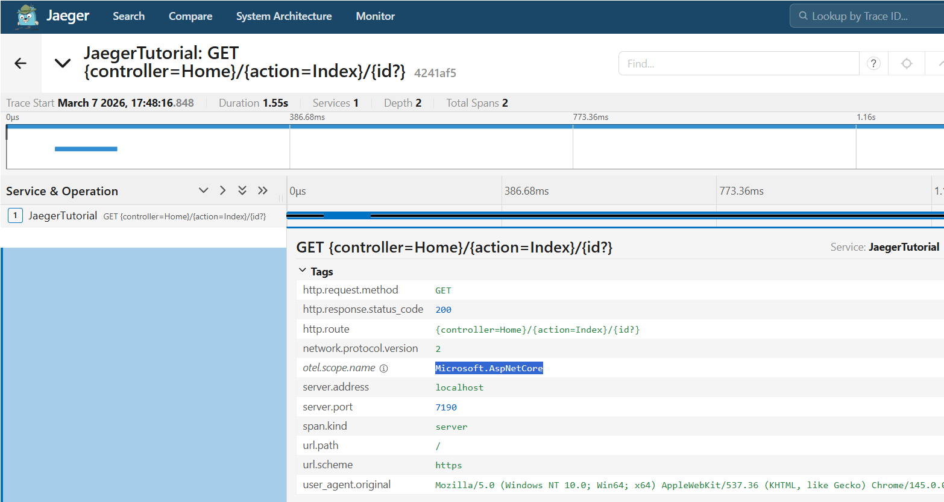Collapse the Tags section
The width and height of the screenshot is (944, 502).
(x=303, y=271)
